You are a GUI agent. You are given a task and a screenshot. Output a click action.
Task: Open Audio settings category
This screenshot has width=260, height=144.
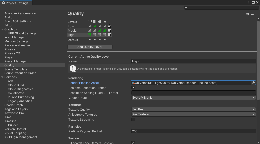(8, 17)
